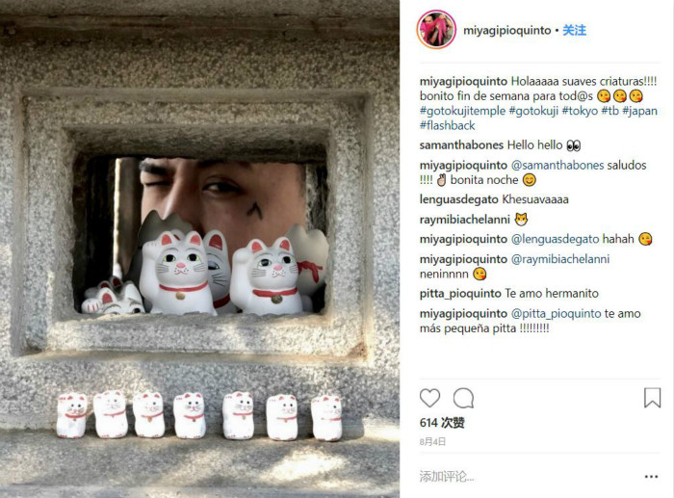Open the #flashback hashtag

(x=447, y=125)
